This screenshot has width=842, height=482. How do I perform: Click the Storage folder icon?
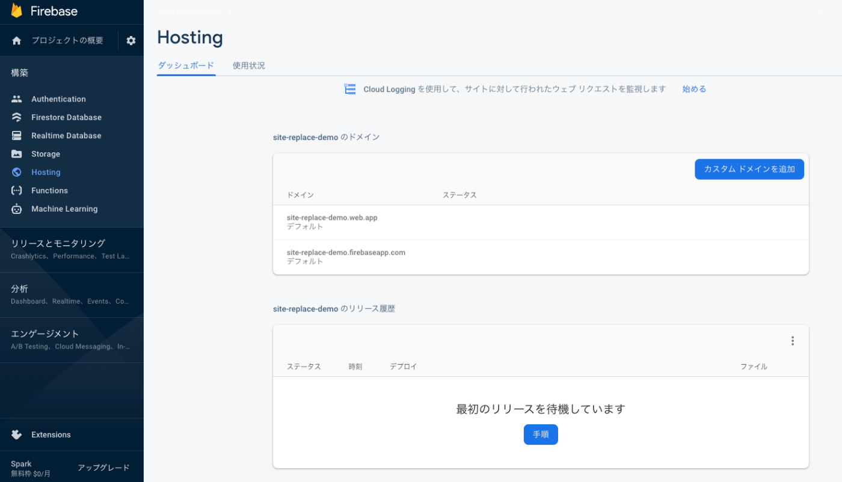point(17,154)
